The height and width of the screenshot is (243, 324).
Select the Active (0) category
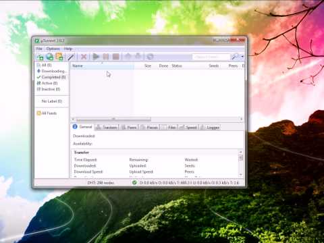[x=47, y=83]
